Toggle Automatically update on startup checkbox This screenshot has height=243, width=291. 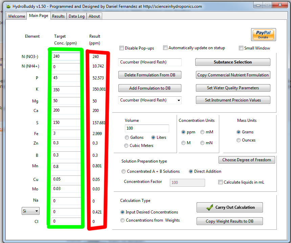[x=165, y=48]
